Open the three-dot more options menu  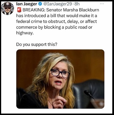[102, 4]
